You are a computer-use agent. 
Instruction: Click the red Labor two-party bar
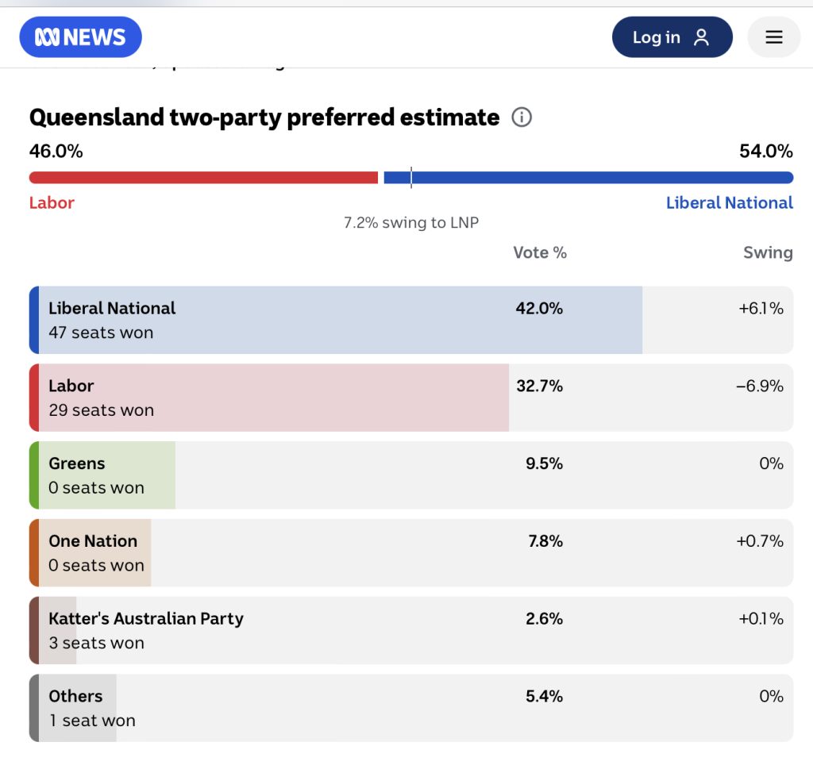coord(203,178)
